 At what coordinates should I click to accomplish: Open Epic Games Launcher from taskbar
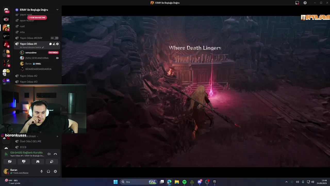point(214,182)
